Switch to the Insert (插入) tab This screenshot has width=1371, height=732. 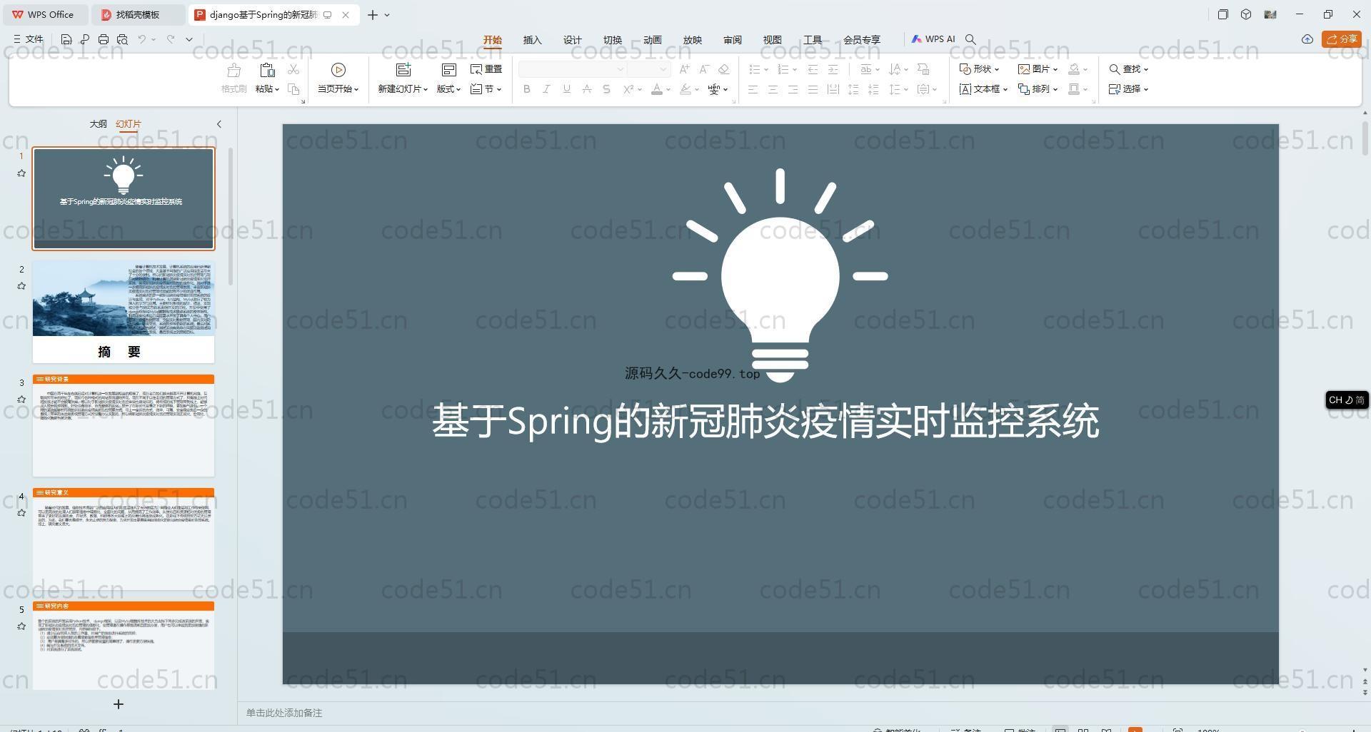coord(532,40)
